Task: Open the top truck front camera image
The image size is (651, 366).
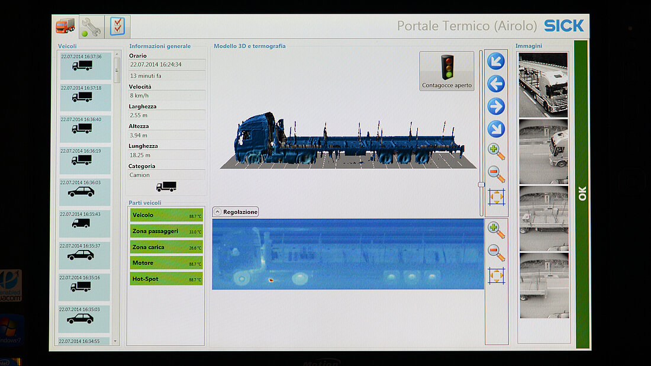Action: coord(543,85)
